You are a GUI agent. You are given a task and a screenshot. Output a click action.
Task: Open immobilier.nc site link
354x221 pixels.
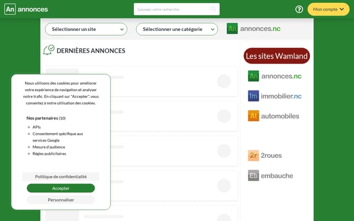tap(275, 96)
